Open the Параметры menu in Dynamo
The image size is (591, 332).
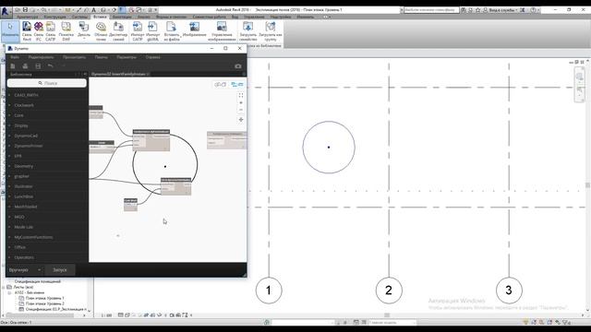click(x=127, y=57)
